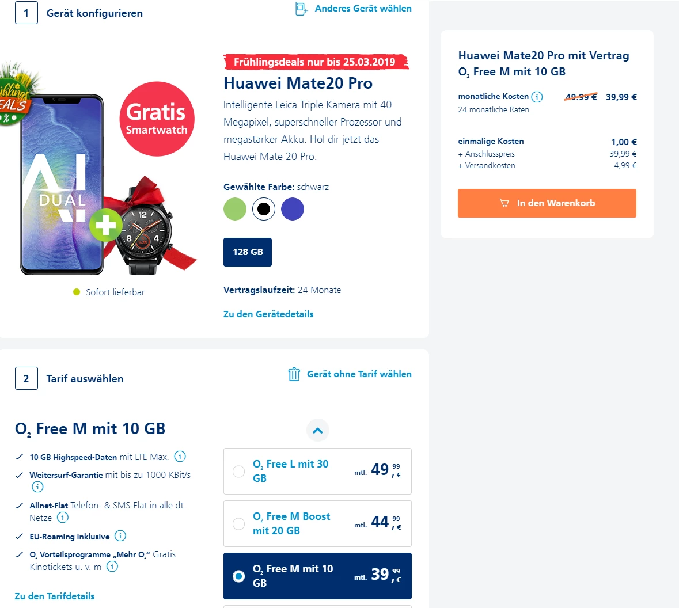Click the device icon by Anderes Gerät wählen
Image resolution: width=679 pixels, height=608 pixels.
(x=301, y=9)
